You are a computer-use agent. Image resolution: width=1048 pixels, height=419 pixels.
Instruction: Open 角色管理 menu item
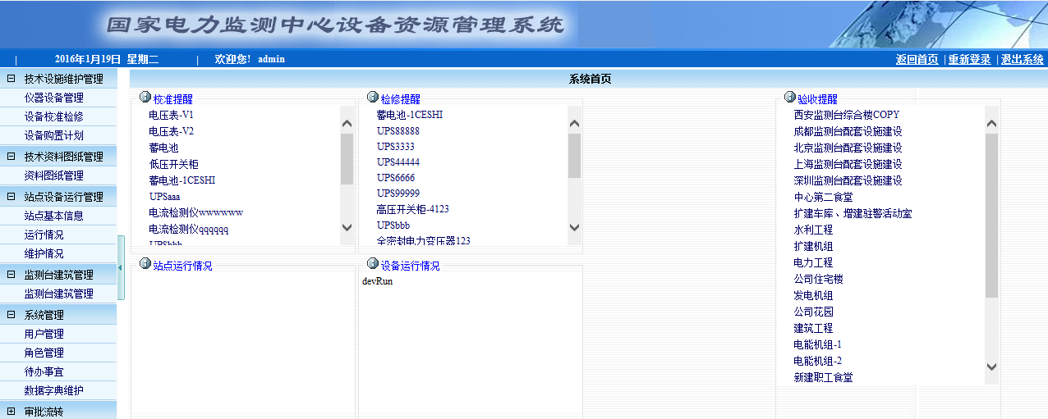44,353
